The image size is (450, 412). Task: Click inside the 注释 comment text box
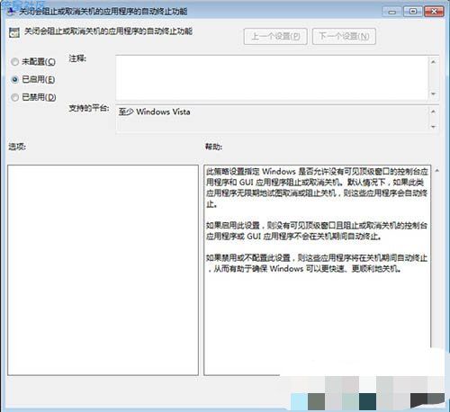point(272,78)
